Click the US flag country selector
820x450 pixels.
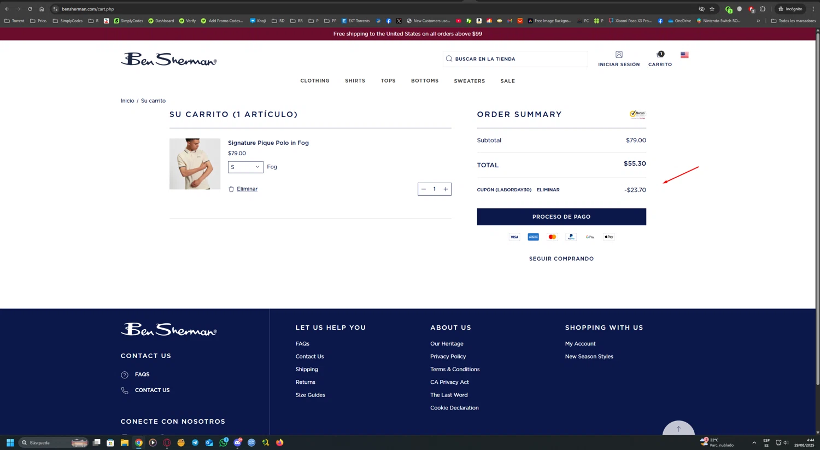[684, 55]
